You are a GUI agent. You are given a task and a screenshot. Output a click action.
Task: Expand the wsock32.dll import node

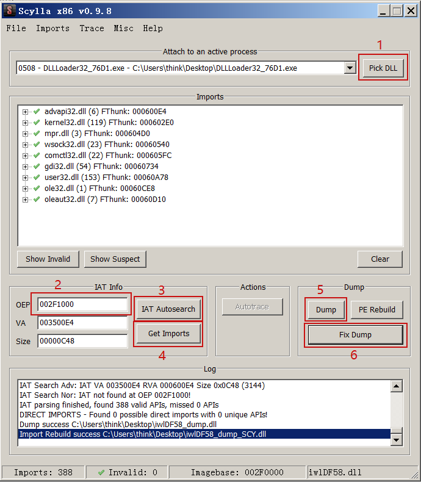tap(25, 145)
